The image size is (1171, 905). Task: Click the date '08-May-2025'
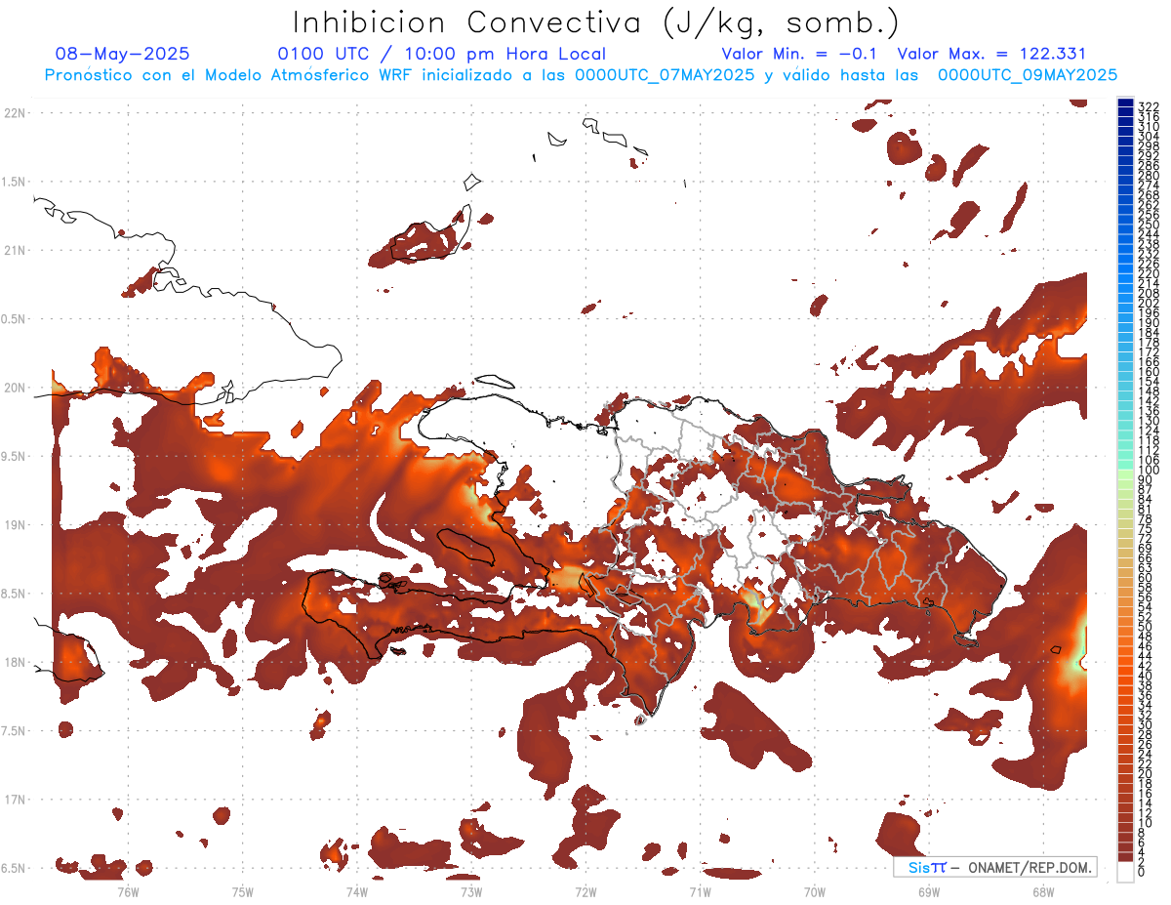point(123,54)
